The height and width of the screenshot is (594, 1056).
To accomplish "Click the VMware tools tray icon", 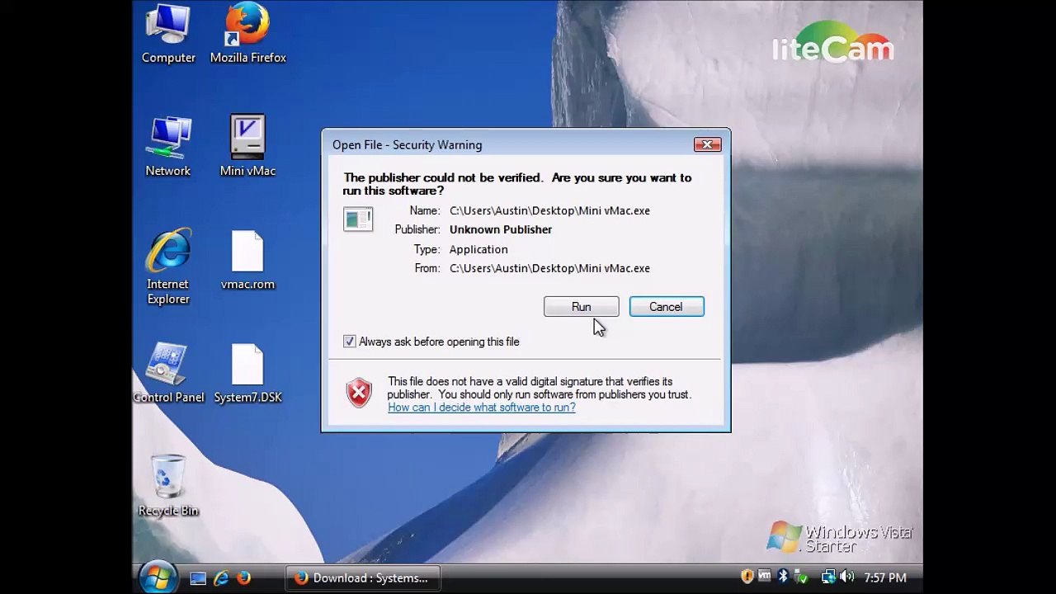I will [765, 577].
